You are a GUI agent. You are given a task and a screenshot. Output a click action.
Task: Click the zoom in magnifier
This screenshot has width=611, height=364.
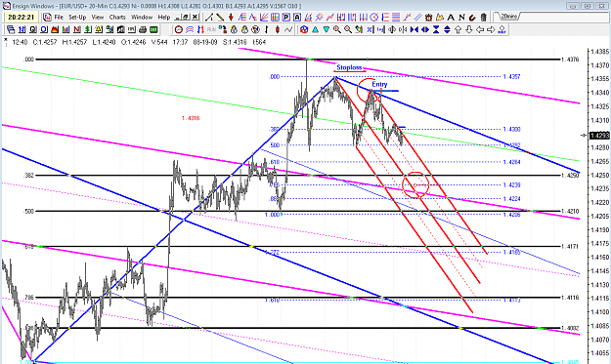click(x=337, y=29)
